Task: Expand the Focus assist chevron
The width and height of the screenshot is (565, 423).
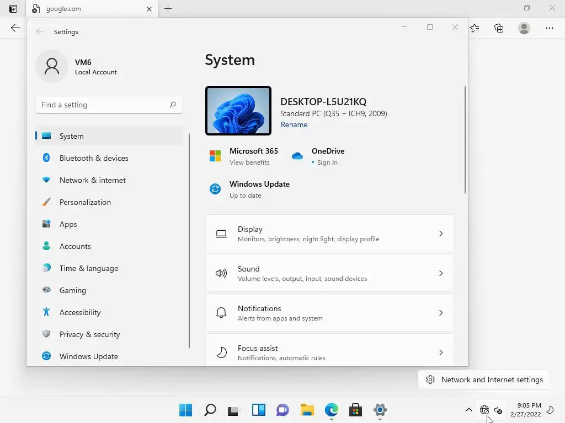Action: click(441, 352)
